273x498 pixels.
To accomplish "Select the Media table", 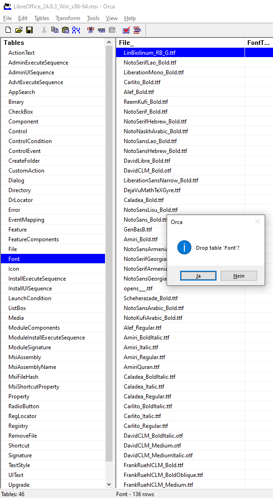I will pyautogui.click(x=53, y=318).
